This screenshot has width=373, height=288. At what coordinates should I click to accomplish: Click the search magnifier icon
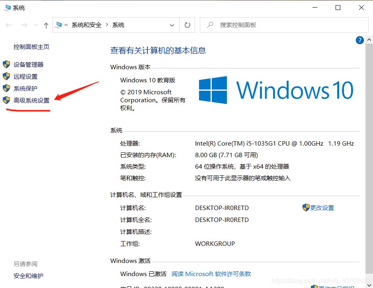(x=210, y=25)
